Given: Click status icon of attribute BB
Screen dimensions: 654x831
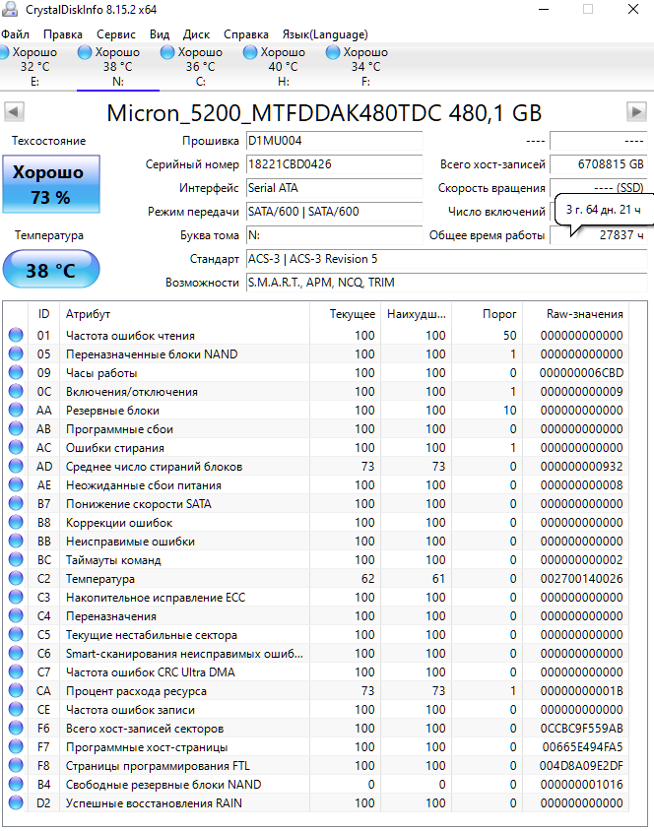Looking at the screenshot, I should pyautogui.click(x=16, y=542).
